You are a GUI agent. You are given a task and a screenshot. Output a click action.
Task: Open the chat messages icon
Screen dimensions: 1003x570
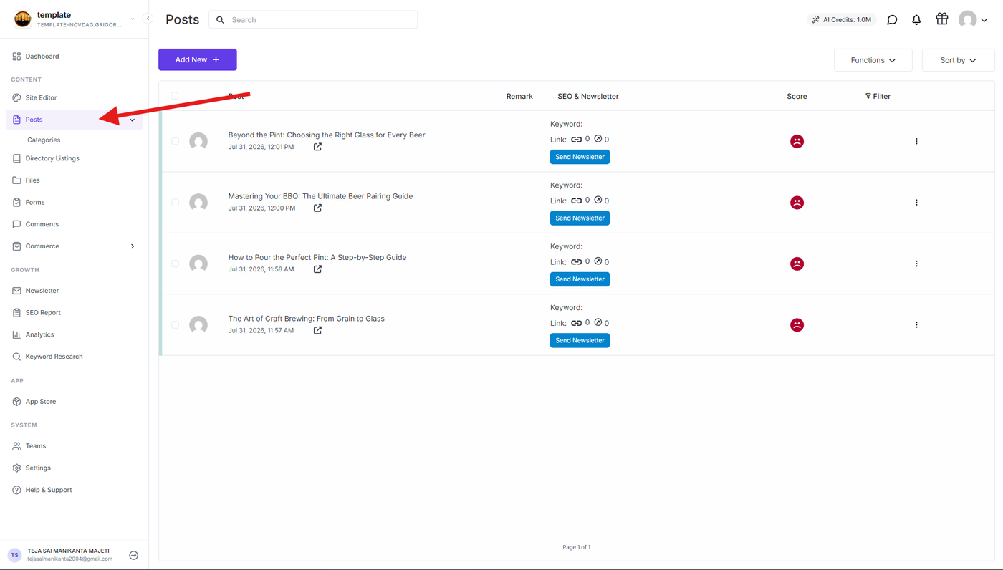coord(892,20)
